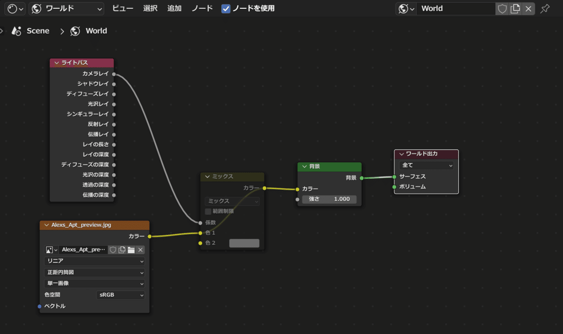This screenshot has height=334, width=563.
Task: Click the 伝播レイ output socket
Action: click(114, 134)
